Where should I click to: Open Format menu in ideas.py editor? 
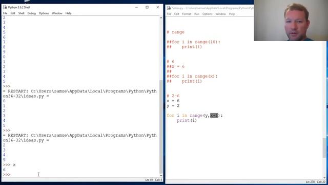pos(187,14)
